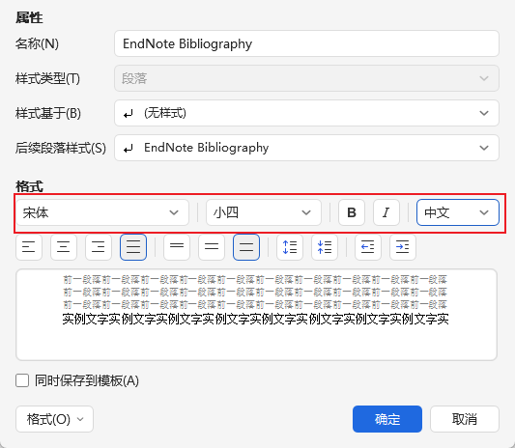Click 确定 button
This screenshot has height=448, width=515.
[387, 419]
